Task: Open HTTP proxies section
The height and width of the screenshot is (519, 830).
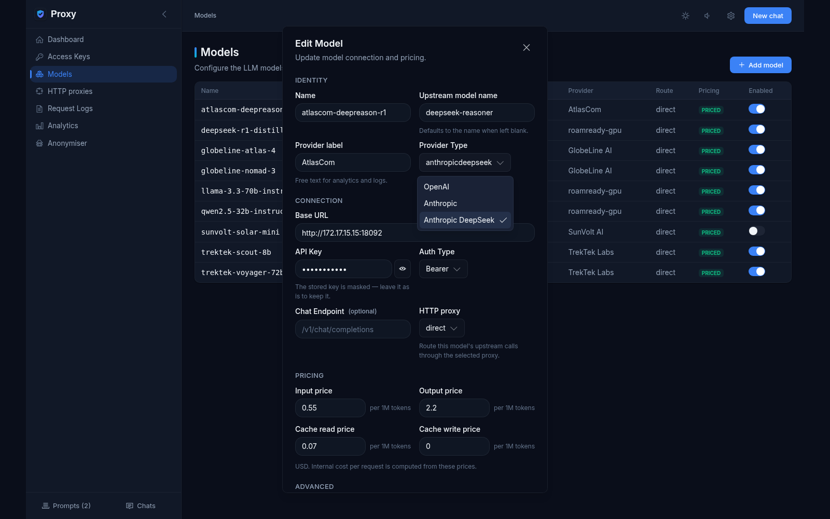Action: click(x=104, y=91)
